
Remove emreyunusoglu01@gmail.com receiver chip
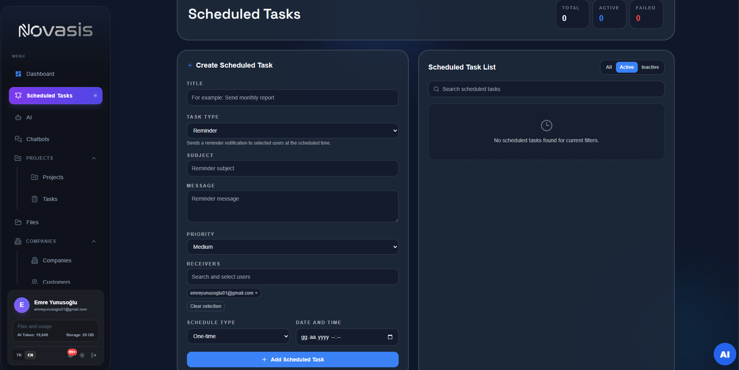[256, 293]
